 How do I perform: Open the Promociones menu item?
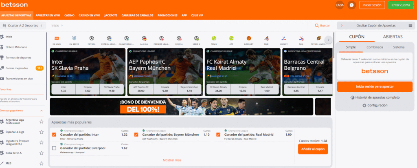(167, 15)
